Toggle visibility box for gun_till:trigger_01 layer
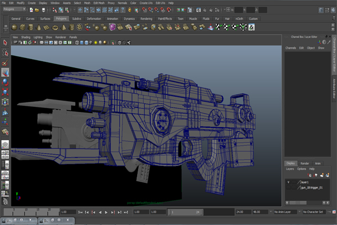The height and width of the screenshot is (225, 337). coord(289,188)
